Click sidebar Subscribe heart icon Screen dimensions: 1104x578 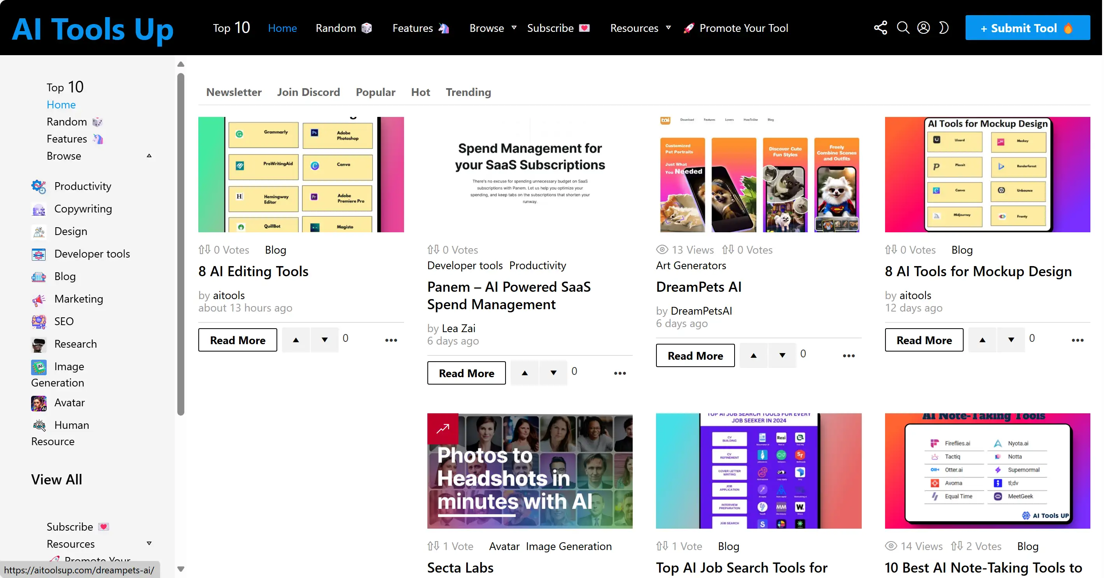103,527
